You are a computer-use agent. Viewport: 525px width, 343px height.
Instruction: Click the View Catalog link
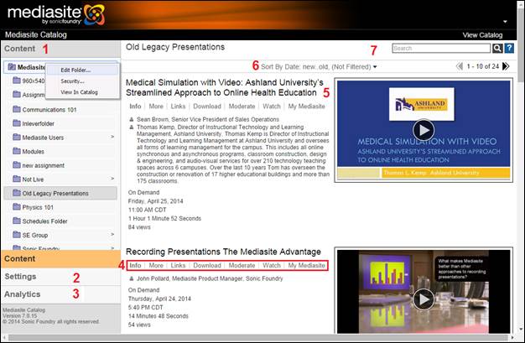click(x=482, y=35)
